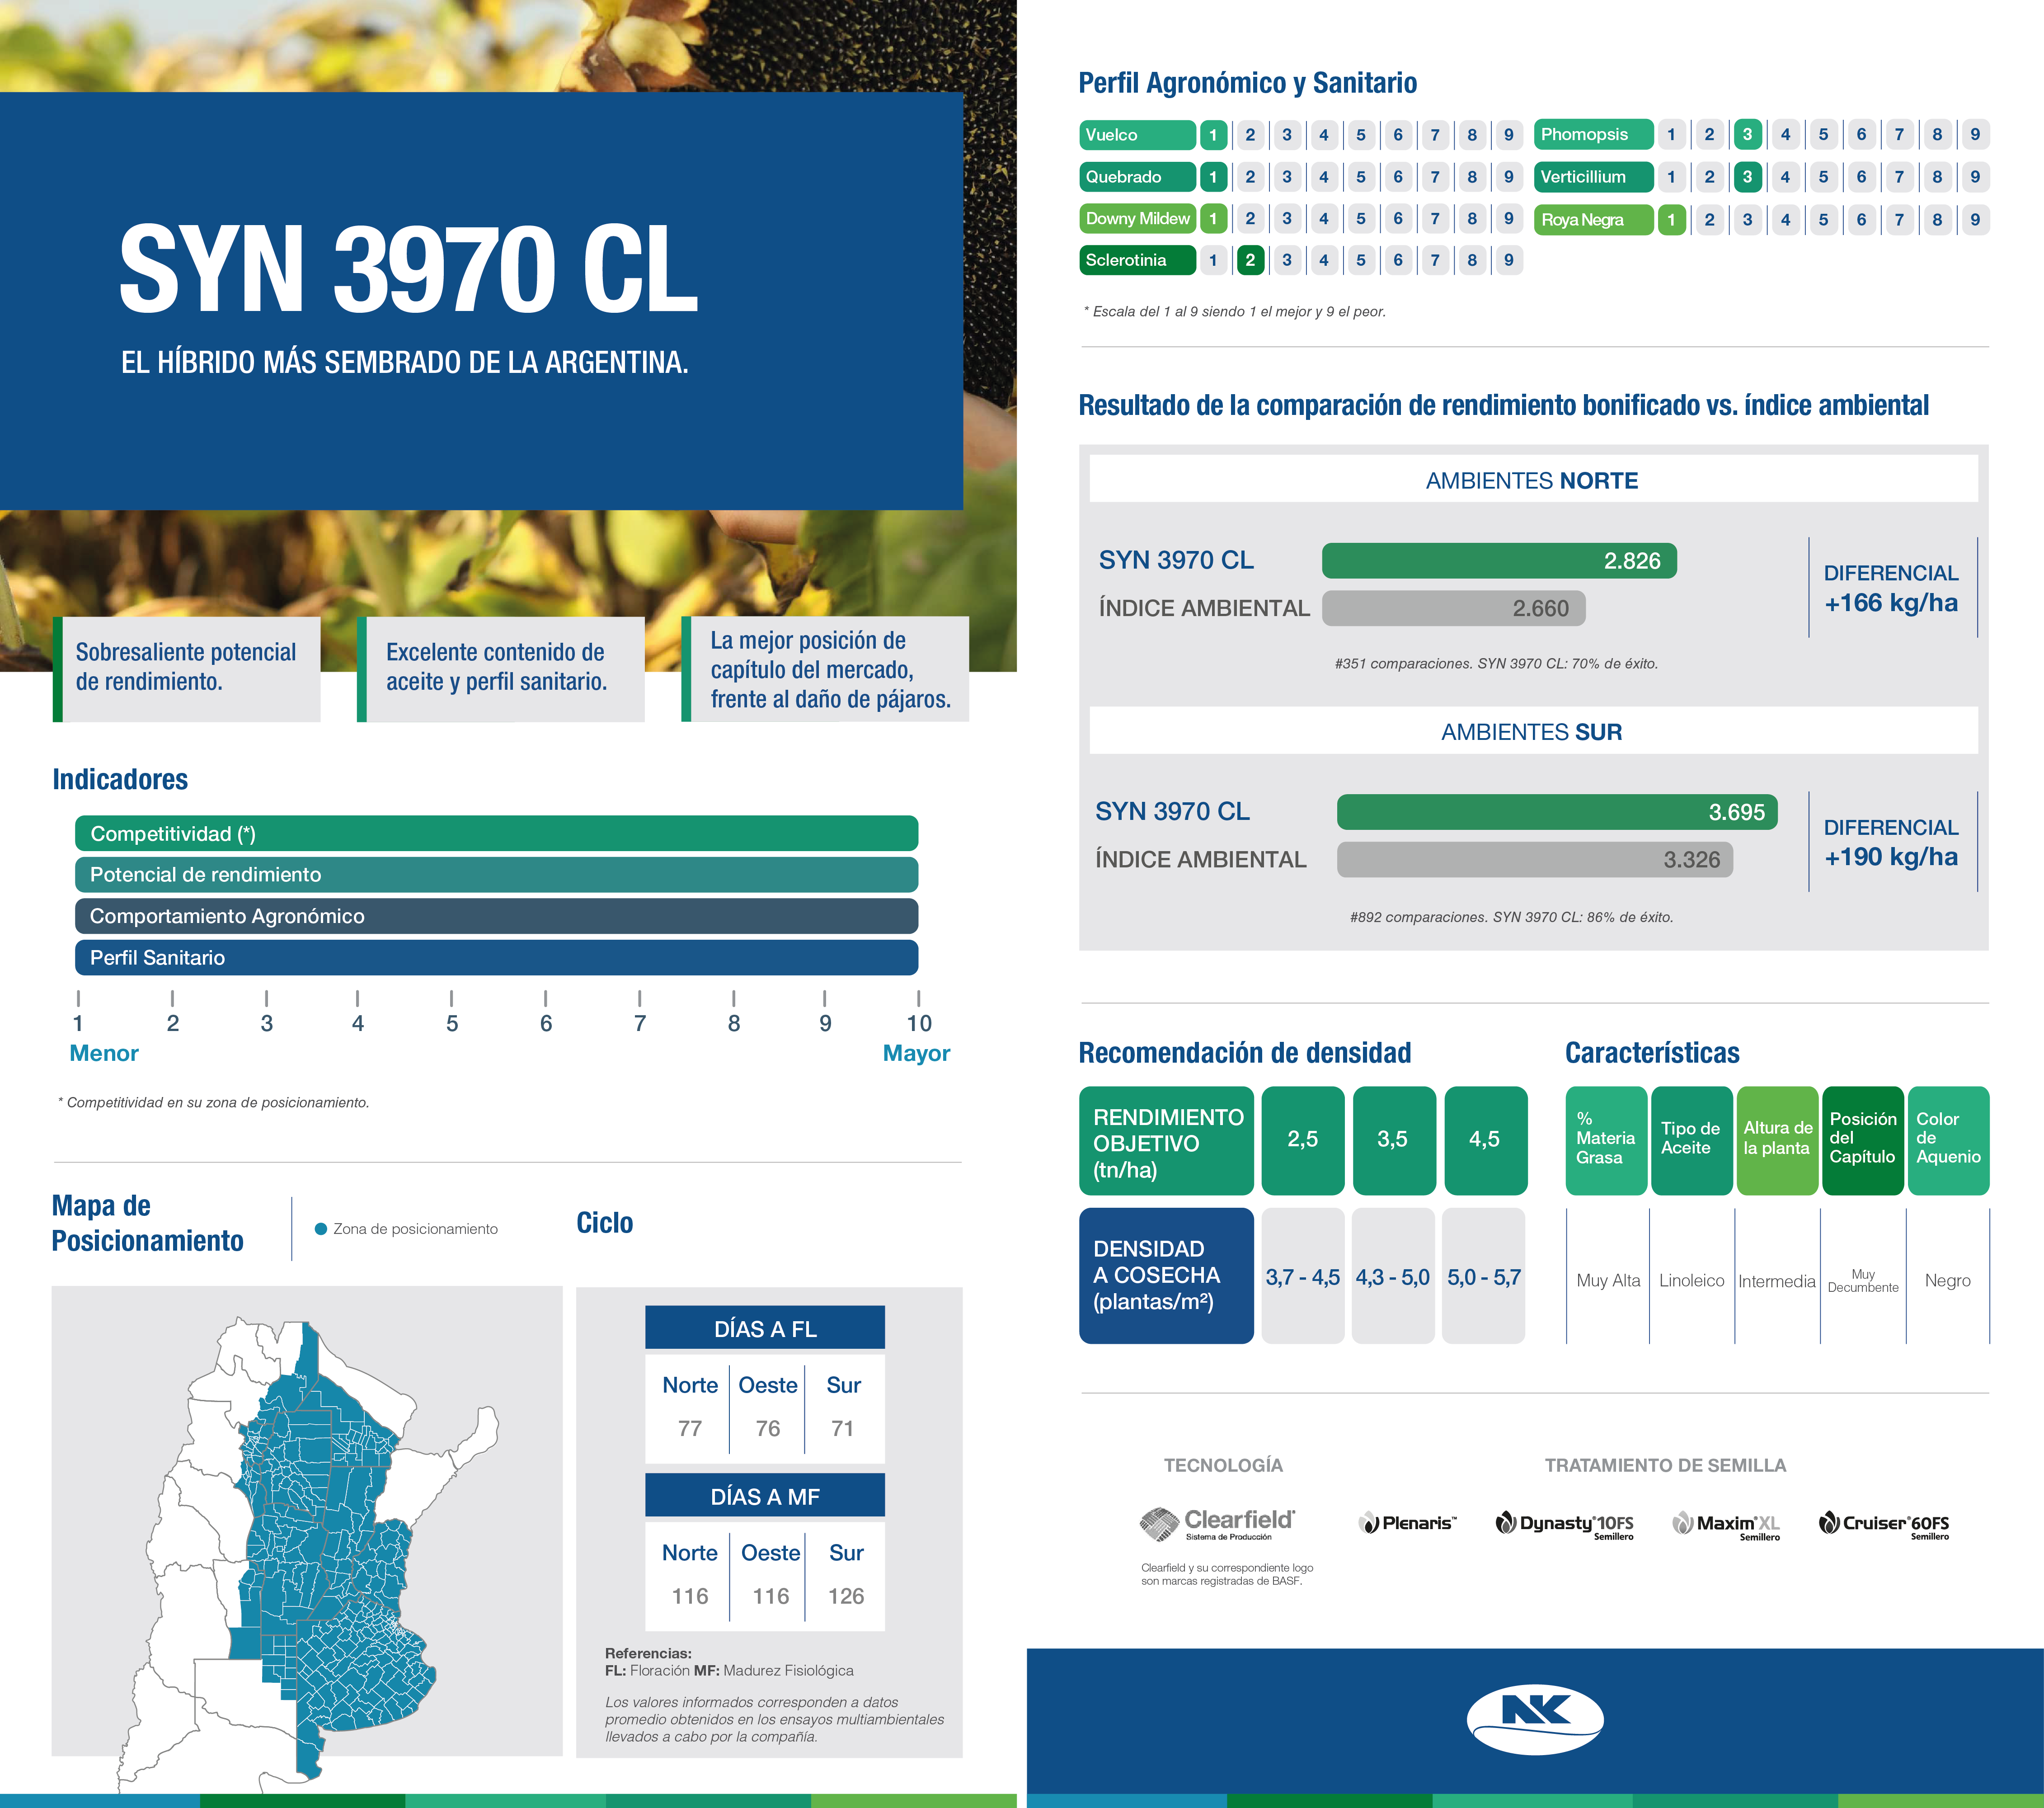The height and width of the screenshot is (1808, 2044).
Task: Click the Recomendación de densidad heading
Action: point(1245,1053)
